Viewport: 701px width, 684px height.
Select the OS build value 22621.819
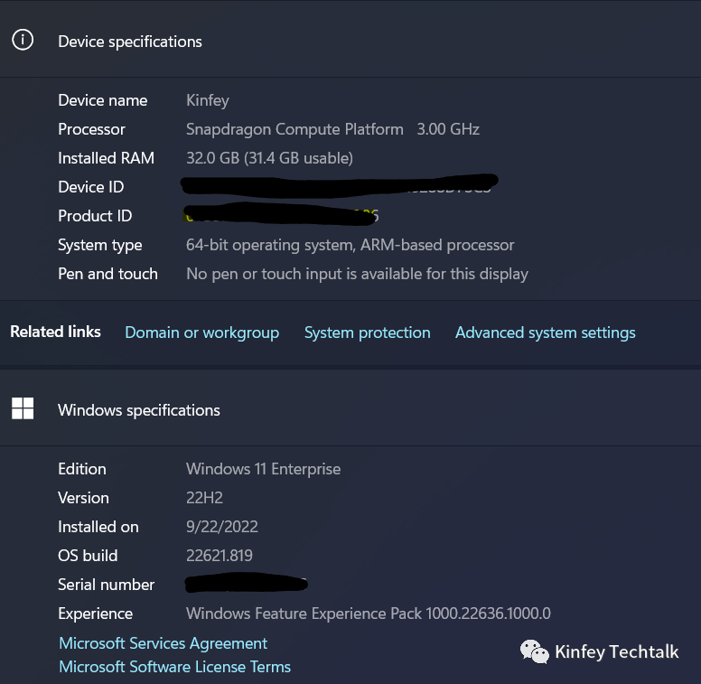coord(219,556)
